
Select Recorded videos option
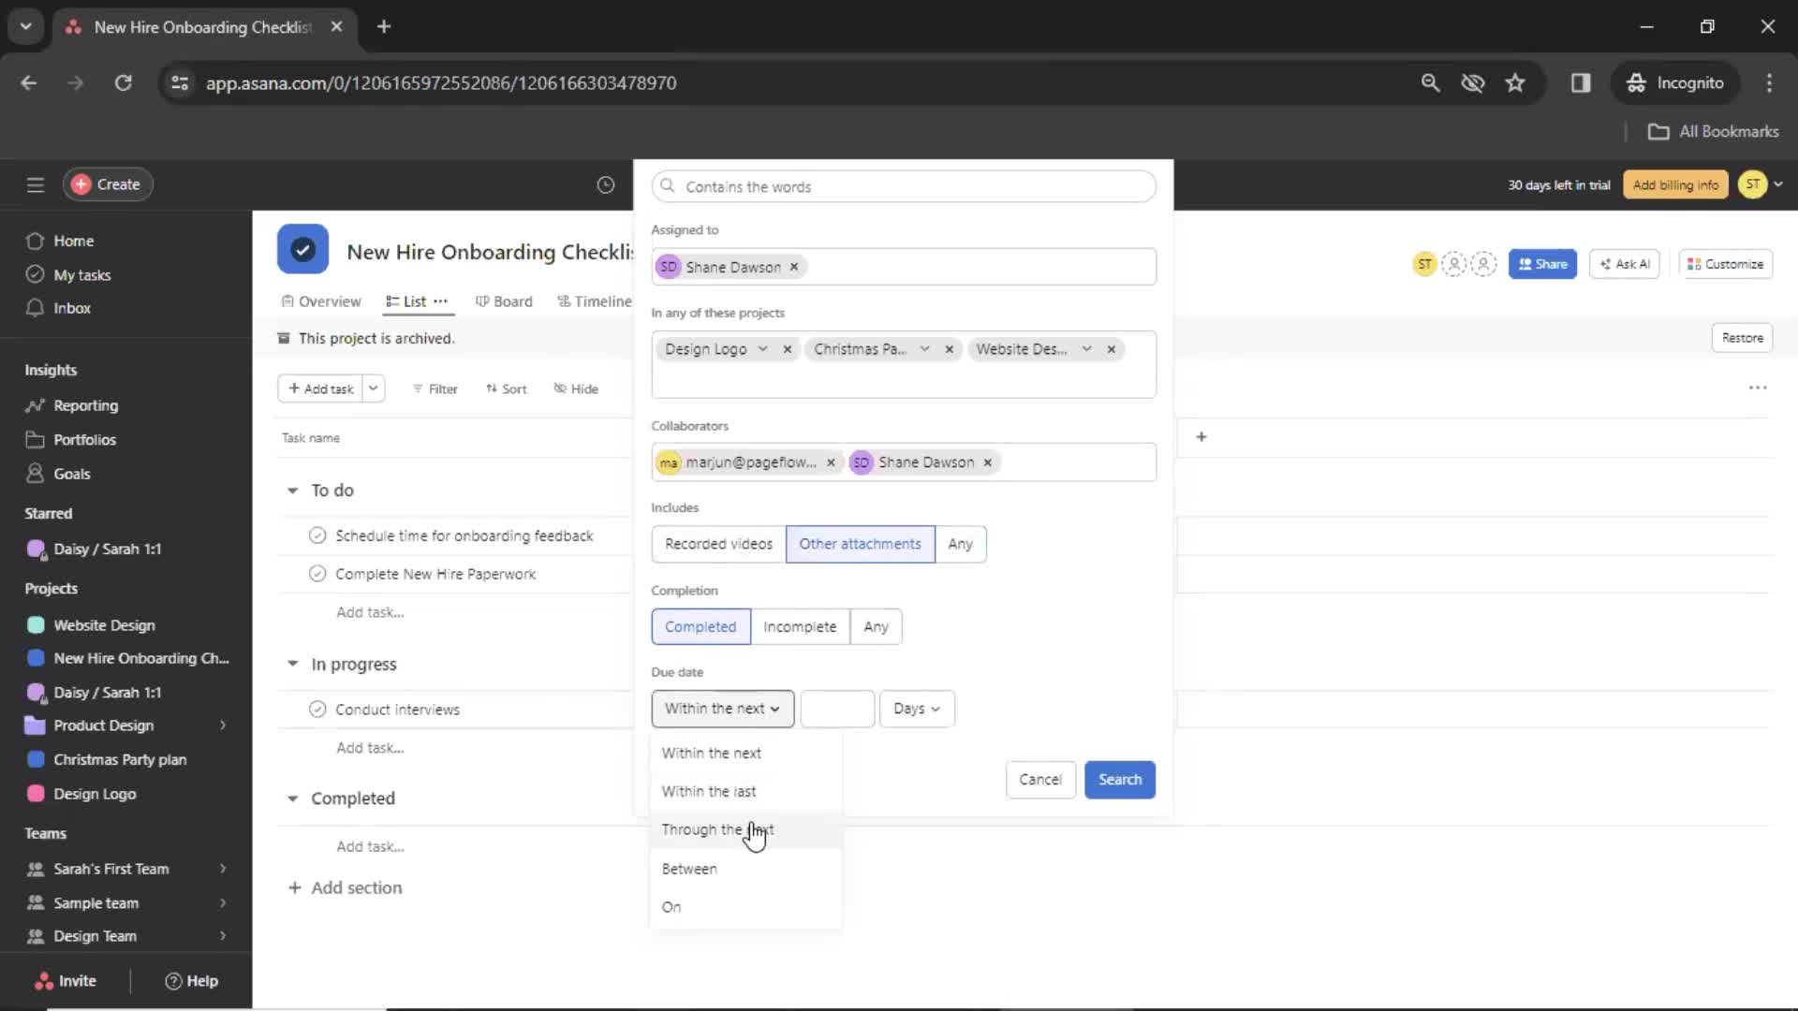coord(718,544)
